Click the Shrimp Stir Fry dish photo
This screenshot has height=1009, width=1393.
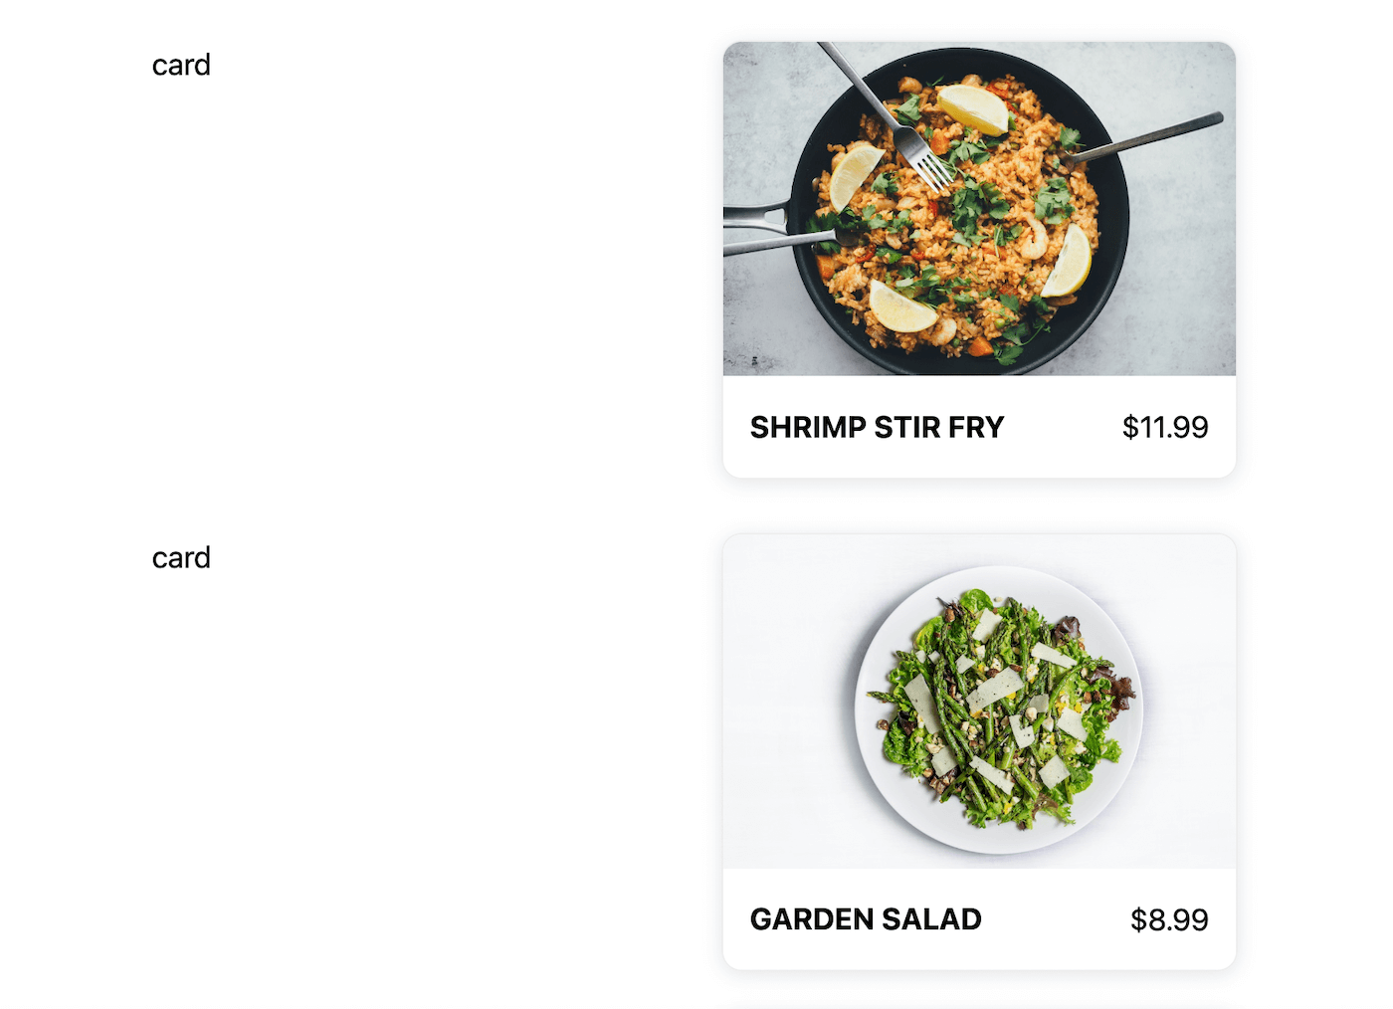(979, 208)
